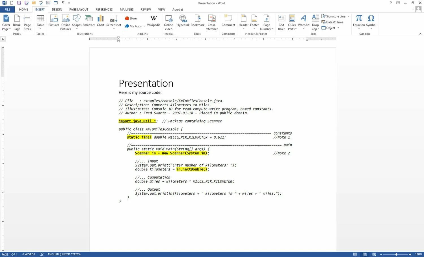Screen dimensions: 424x257
Task: Expand the Signature Line dropdown arrow
Action: 348,16
